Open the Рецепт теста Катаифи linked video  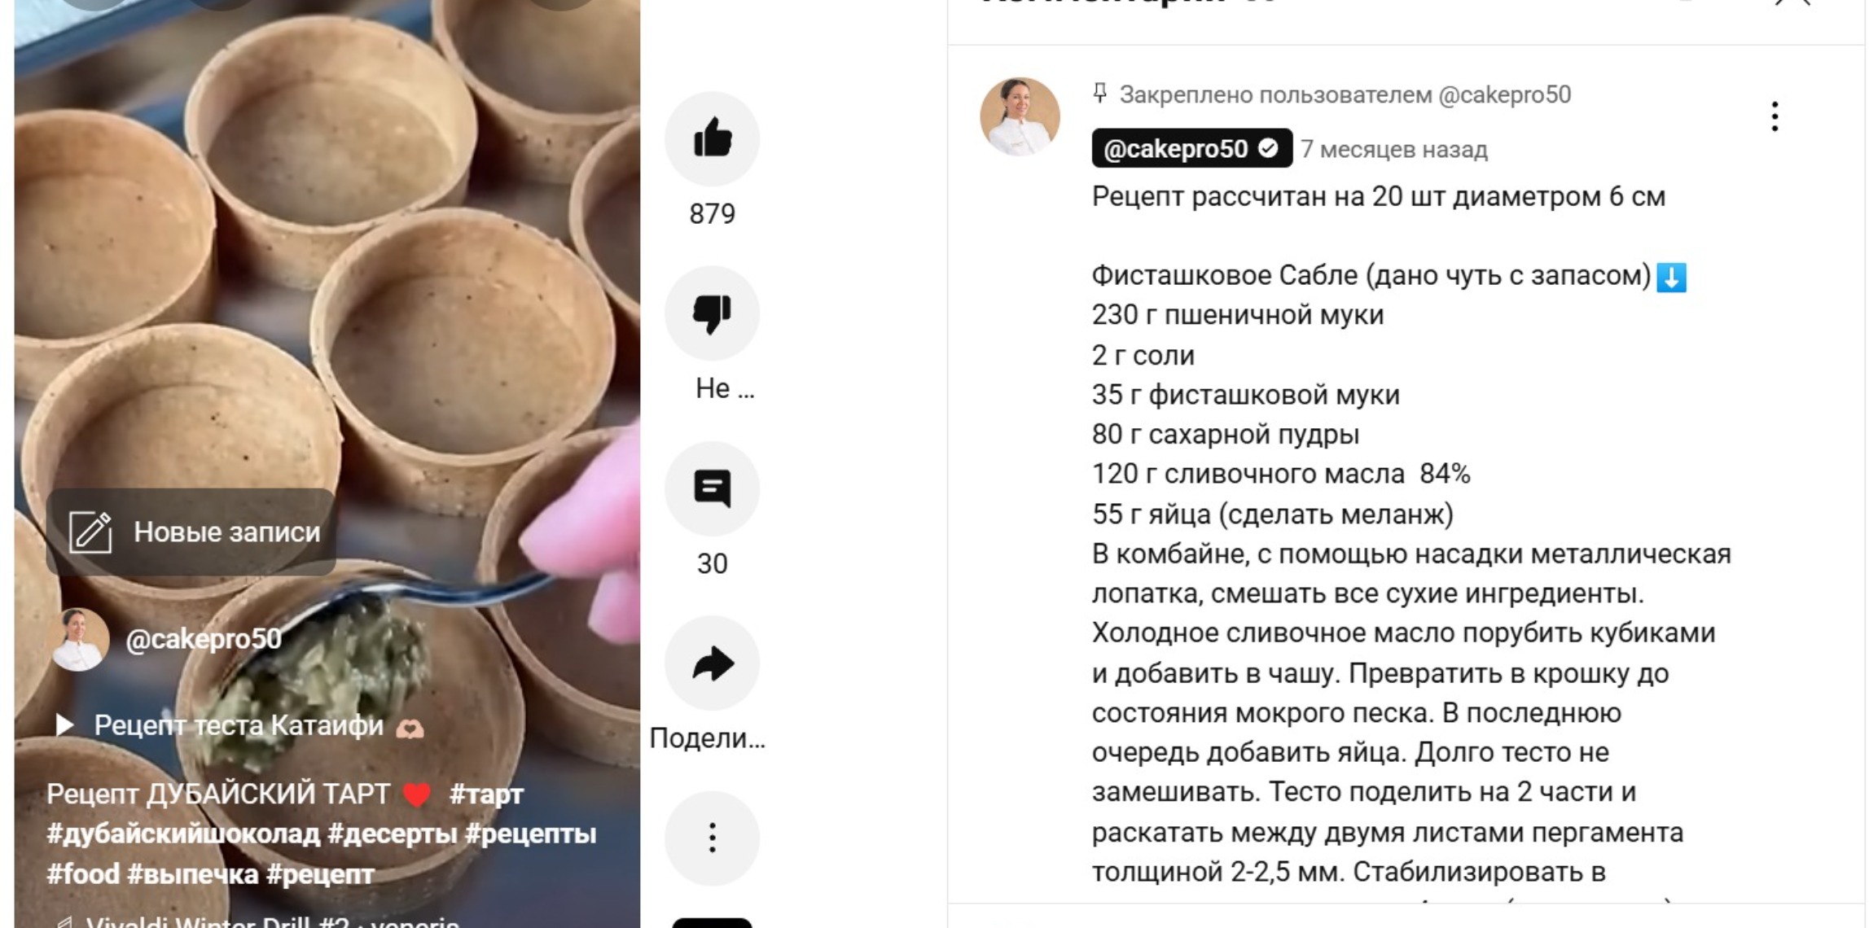pyautogui.click(x=239, y=724)
